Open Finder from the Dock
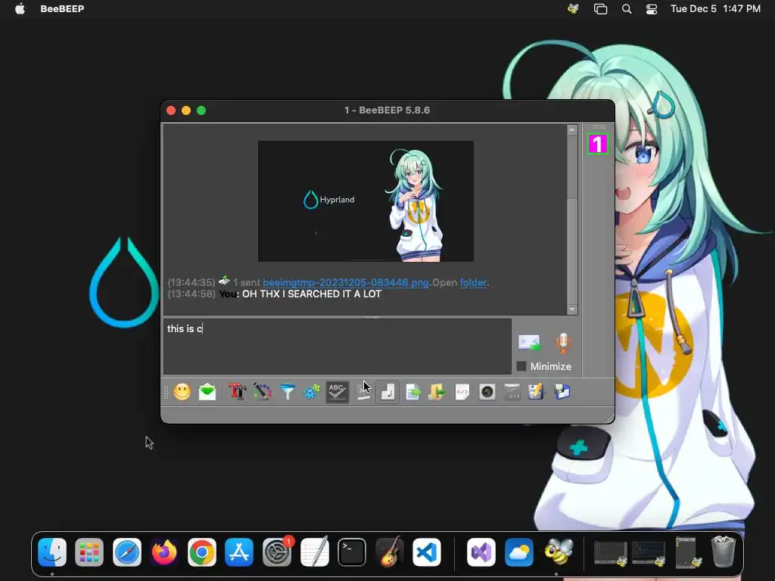The height and width of the screenshot is (581, 775). (x=52, y=551)
